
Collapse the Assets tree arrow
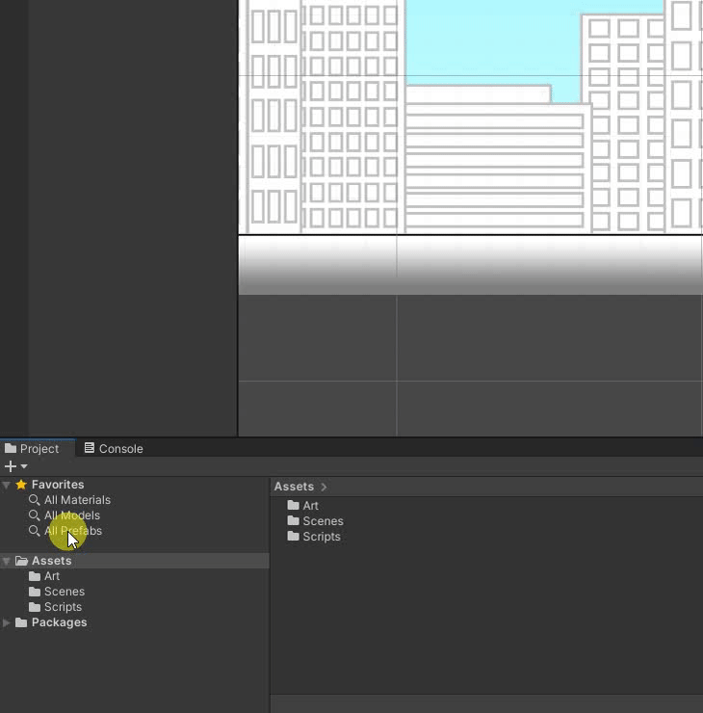pos(7,561)
